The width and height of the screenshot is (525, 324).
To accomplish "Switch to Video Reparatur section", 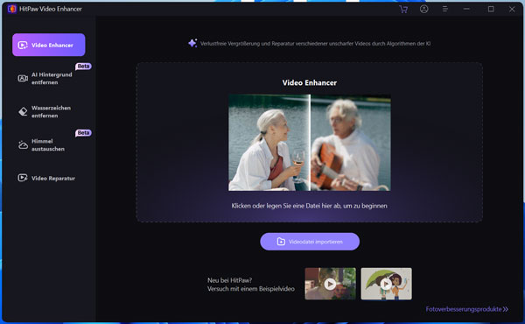I will coord(49,178).
